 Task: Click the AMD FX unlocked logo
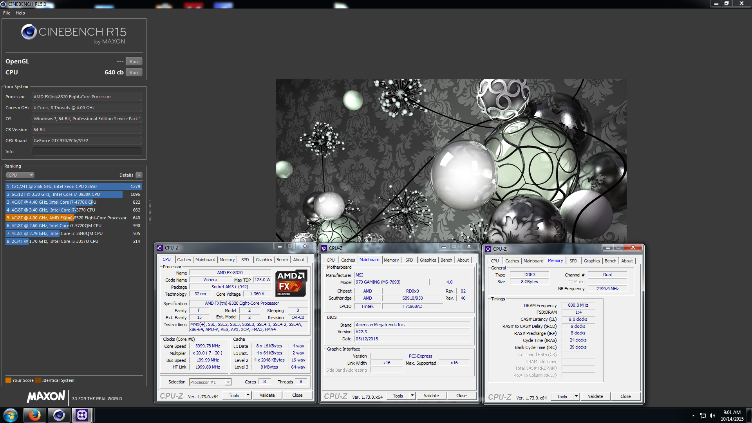pos(291,283)
